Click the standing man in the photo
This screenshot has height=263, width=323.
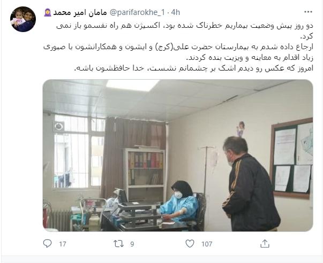point(250,184)
